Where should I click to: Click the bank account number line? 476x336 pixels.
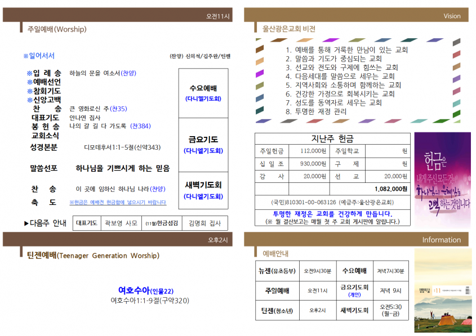click(x=332, y=202)
